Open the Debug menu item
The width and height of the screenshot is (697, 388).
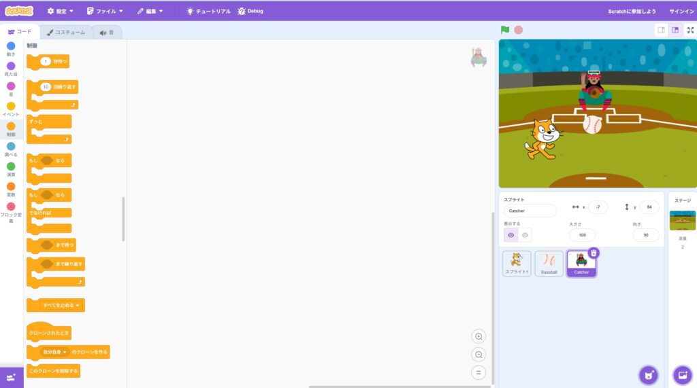(x=250, y=11)
